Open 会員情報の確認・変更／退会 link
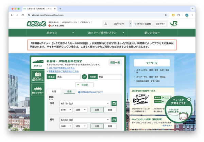The image size is (204, 142). click(148, 81)
